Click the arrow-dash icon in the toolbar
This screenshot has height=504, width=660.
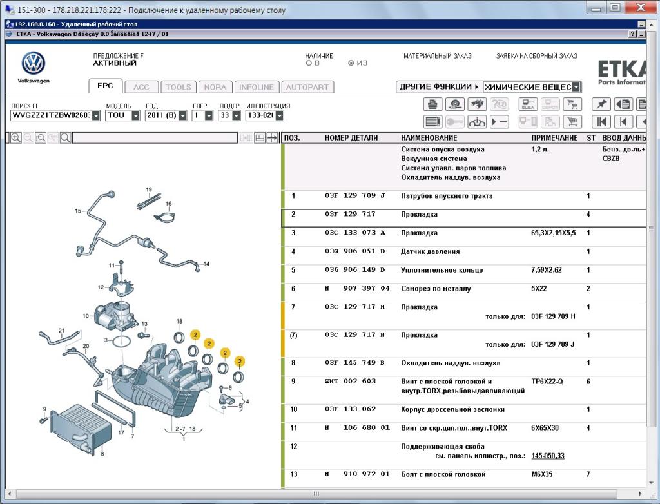[500, 122]
